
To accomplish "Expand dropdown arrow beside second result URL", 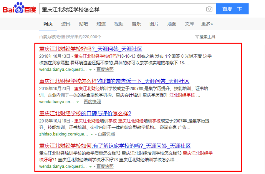I will [77, 102].
